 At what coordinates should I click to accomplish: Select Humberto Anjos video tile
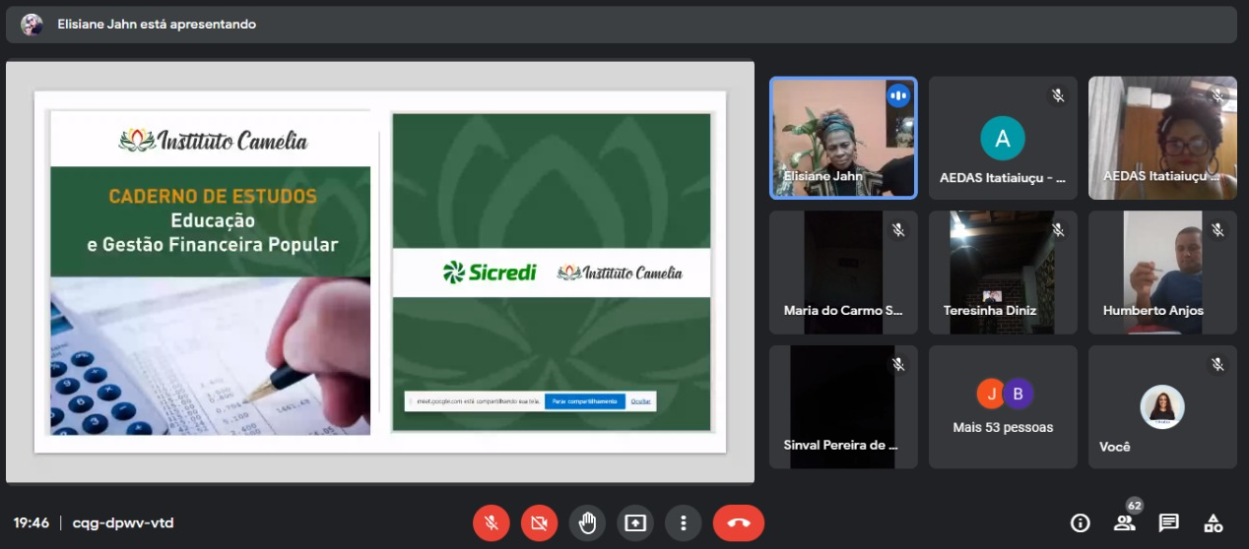1162,273
